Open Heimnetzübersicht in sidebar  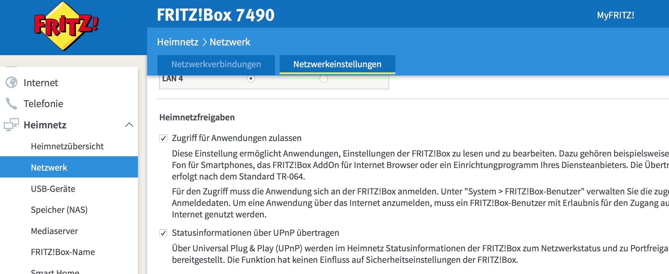click(x=67, y=146)
